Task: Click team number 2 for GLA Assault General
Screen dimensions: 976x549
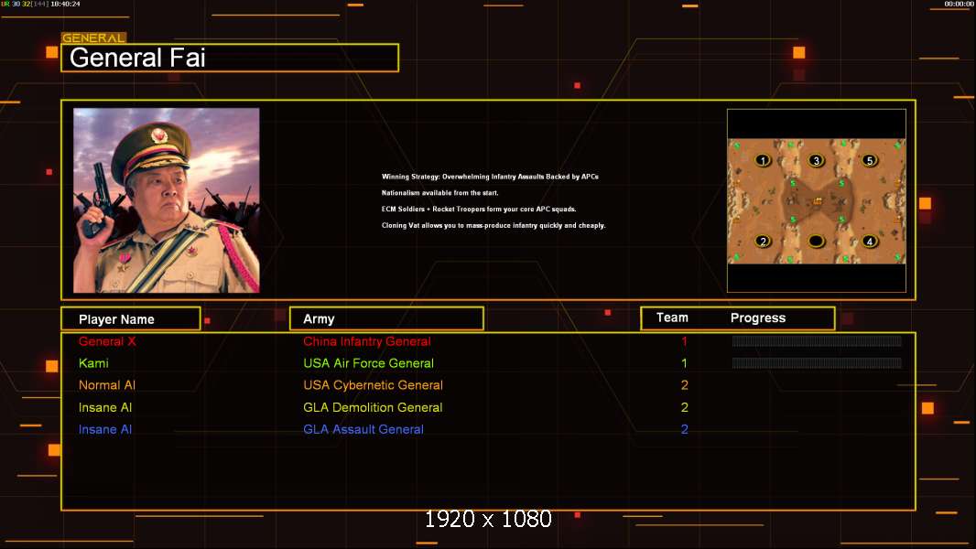Action: (x=685, y=429)
